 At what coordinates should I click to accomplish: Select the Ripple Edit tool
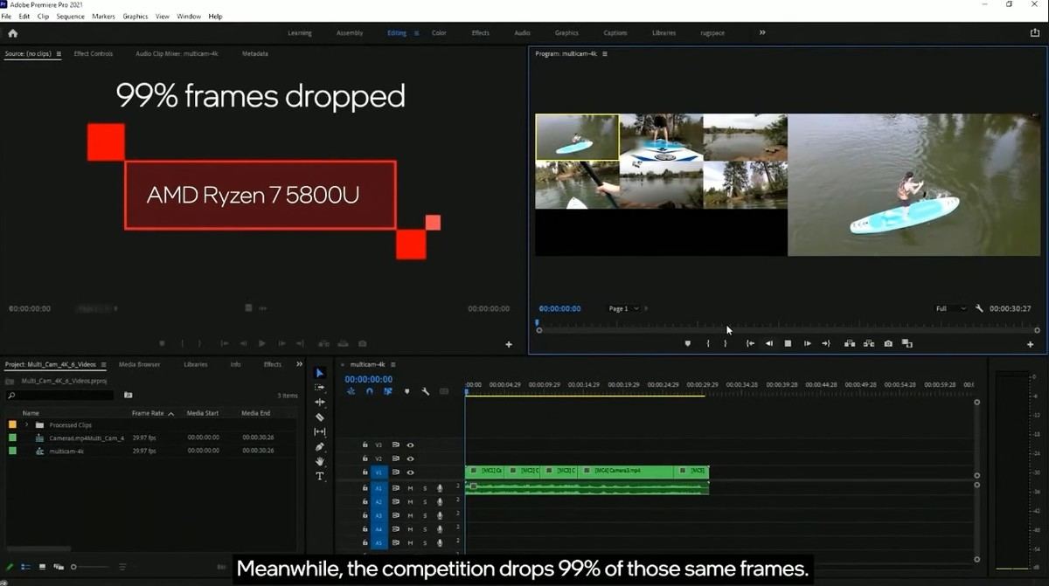(319, 403)
